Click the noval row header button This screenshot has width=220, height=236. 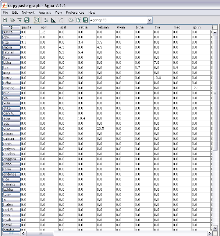[11, 225]
